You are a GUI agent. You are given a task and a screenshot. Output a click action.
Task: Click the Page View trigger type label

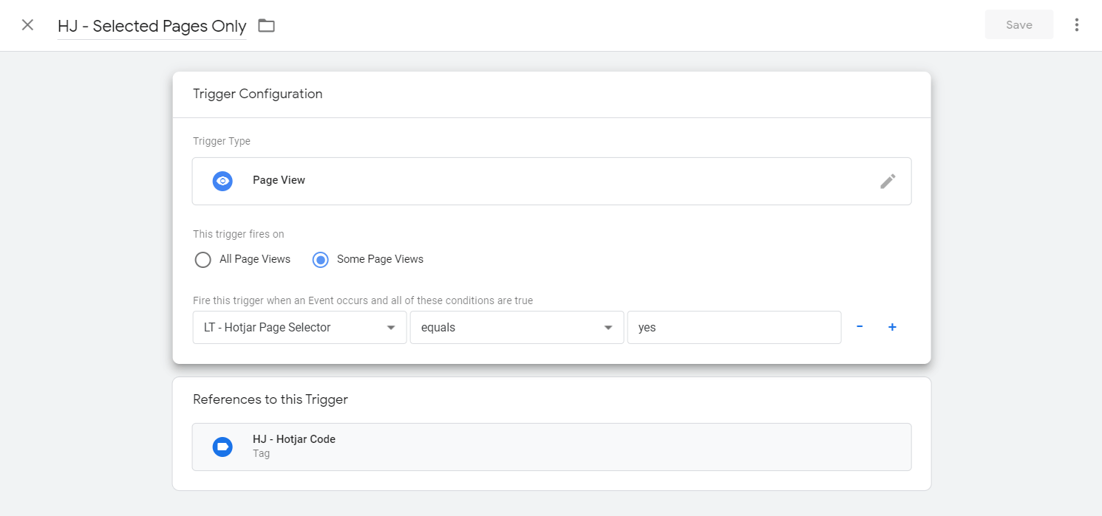pos(279,180)
